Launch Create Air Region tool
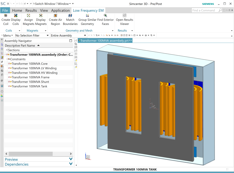 tap(55, 20)
